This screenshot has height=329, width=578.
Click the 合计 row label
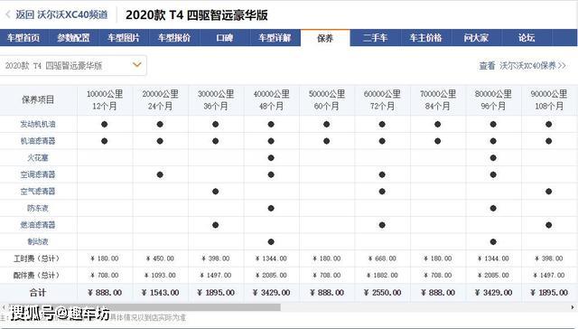coord(38,293)
